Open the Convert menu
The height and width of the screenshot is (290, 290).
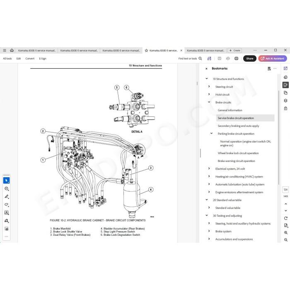(30, 58)
